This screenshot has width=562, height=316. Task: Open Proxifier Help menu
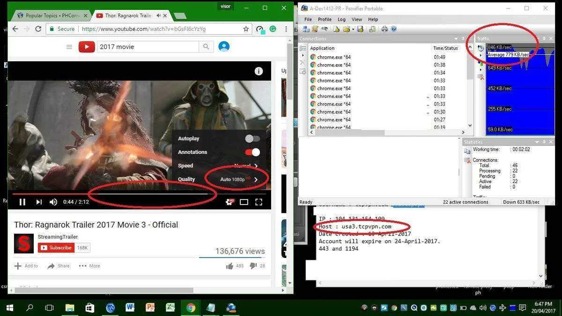[373, 20]
